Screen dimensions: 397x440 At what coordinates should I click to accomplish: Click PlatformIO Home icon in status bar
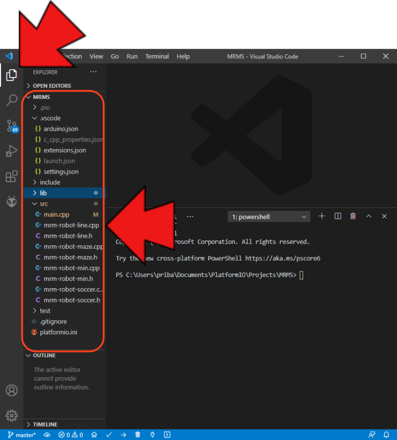[94, 435]
